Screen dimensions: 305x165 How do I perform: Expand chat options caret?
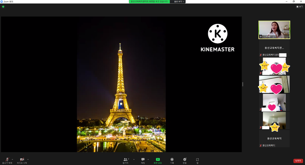148,160
